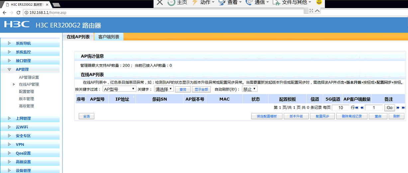
Task: Click the site info icon in the address bar
Action: tap(27, 12)
